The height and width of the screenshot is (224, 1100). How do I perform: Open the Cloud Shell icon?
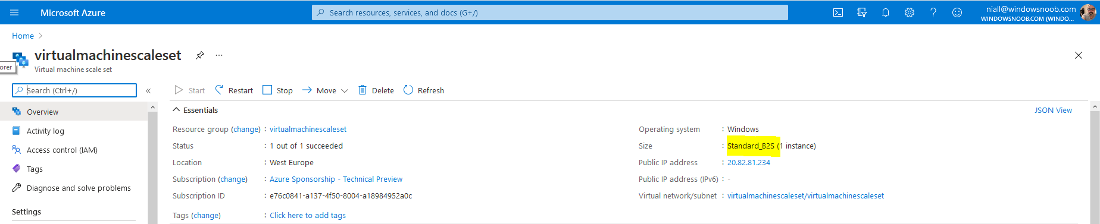pos(838,12)
